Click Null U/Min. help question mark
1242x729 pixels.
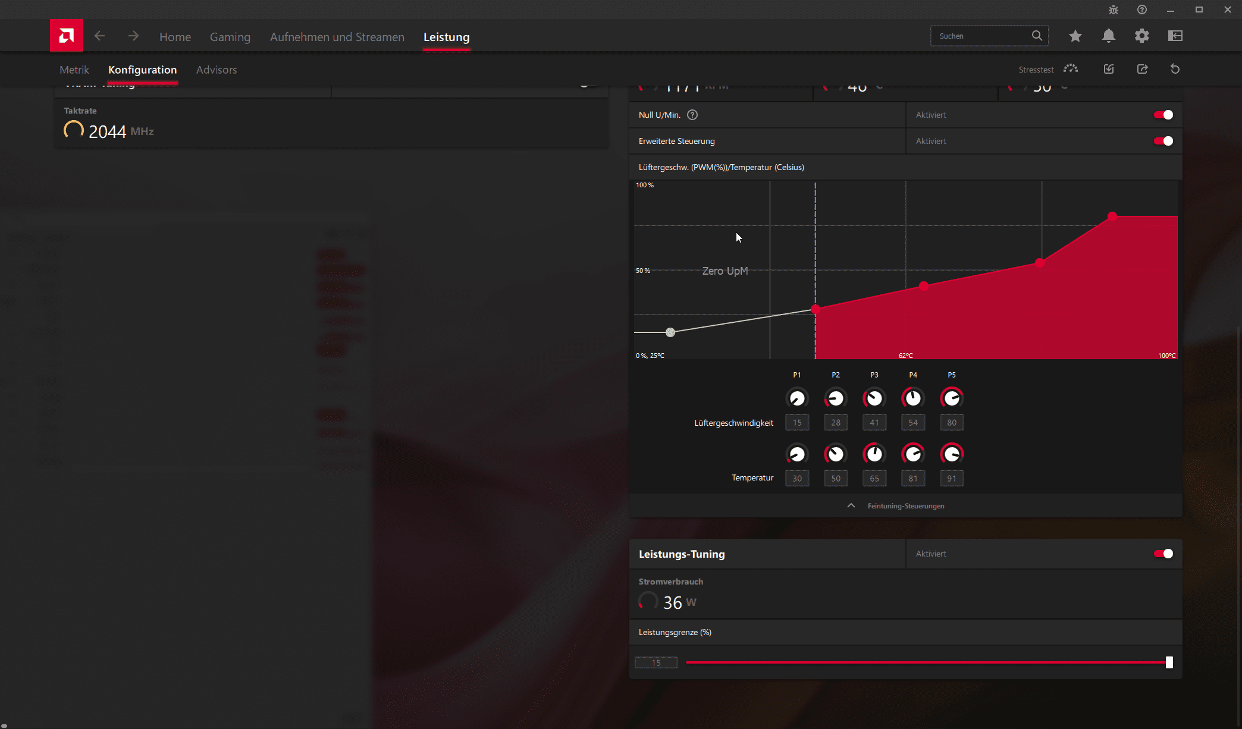(692, 115)
